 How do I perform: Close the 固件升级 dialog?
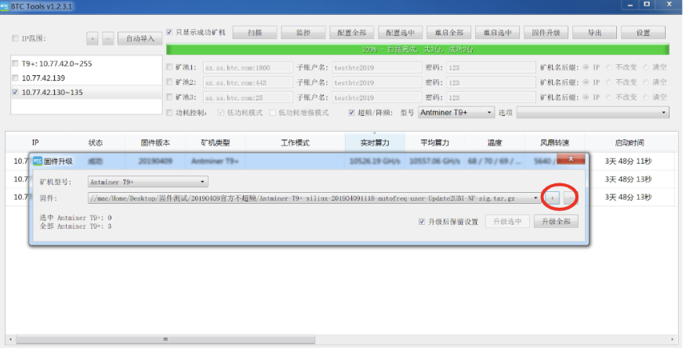tap(571, 159)
